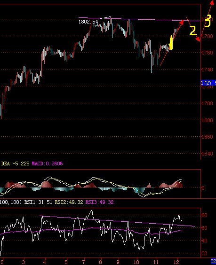216x265 pixels.
Task: Click the 1802.54 high price label
Action: [88, 22]
